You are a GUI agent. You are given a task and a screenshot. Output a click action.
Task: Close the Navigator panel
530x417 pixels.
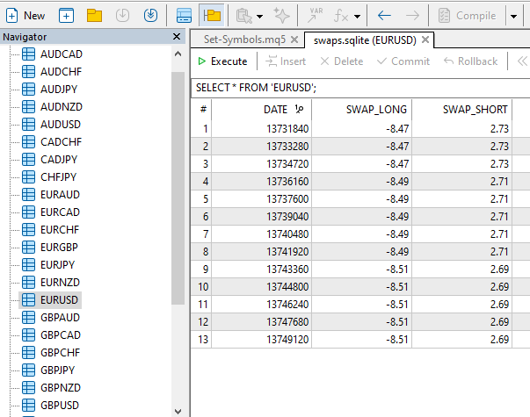click(175, 37)
